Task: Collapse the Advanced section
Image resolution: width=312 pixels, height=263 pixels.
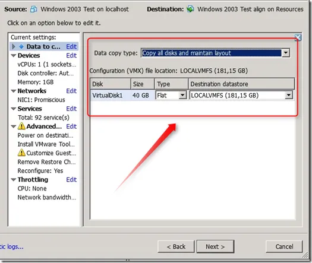Action: [14, 126]
